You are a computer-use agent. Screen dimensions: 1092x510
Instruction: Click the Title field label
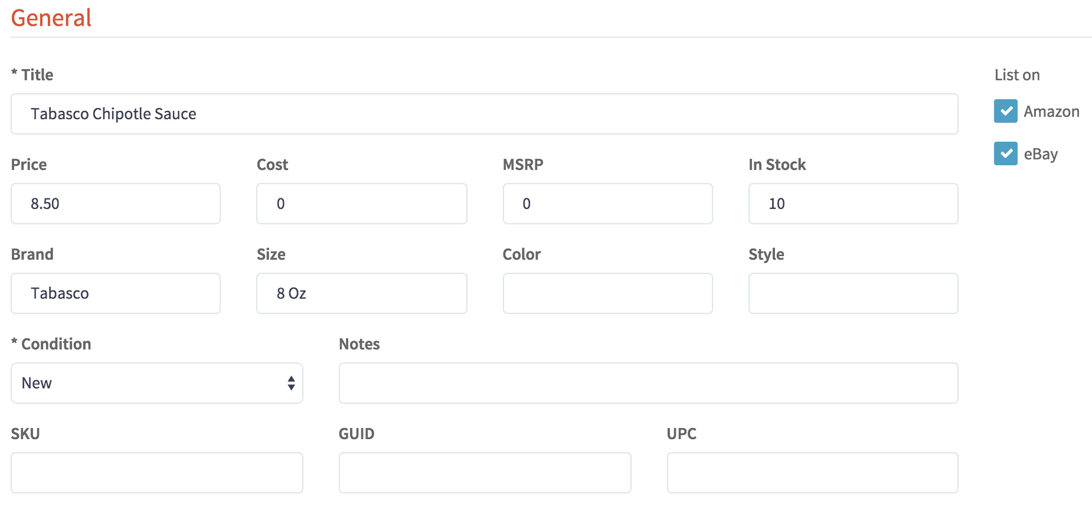(32, 75)
